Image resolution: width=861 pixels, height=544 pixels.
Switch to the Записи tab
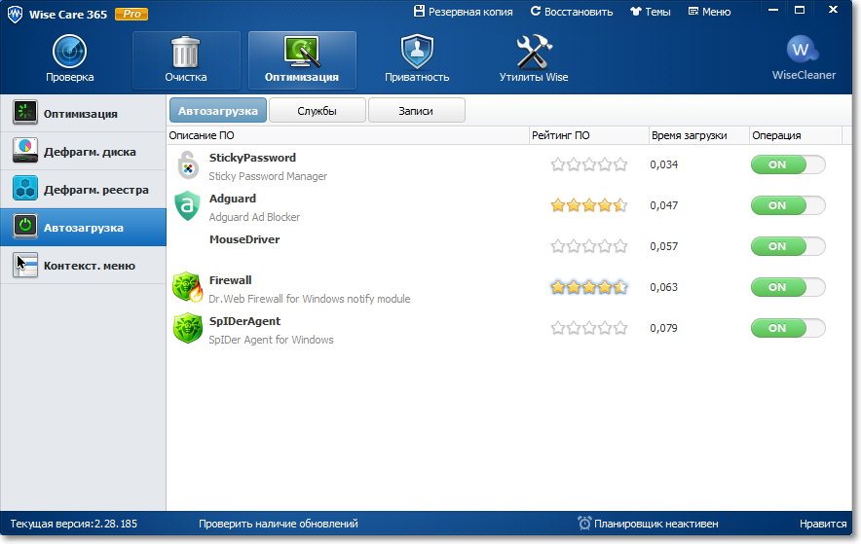416,111
